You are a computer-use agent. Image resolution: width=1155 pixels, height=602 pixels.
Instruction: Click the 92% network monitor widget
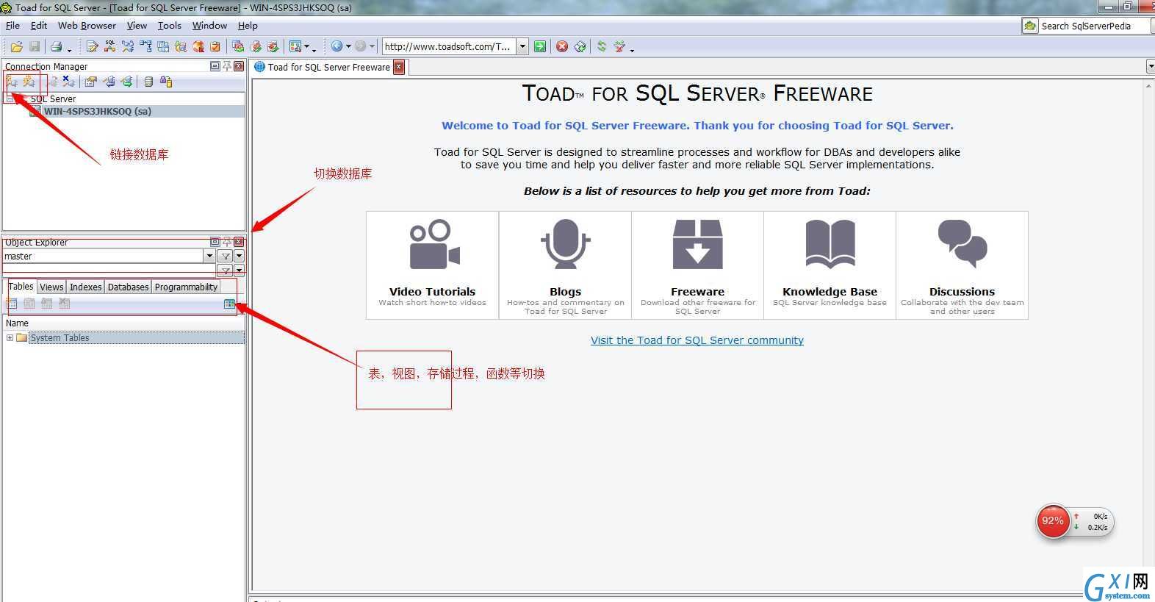pyautogui.click(x=1074, y=522)
